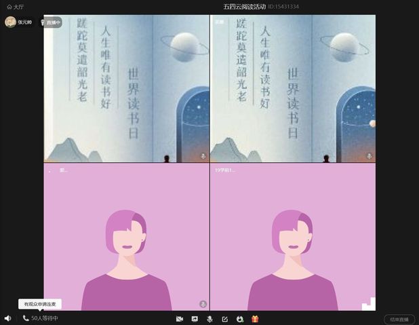
Task: Click the screen share icon
Action: pos(195,319)
